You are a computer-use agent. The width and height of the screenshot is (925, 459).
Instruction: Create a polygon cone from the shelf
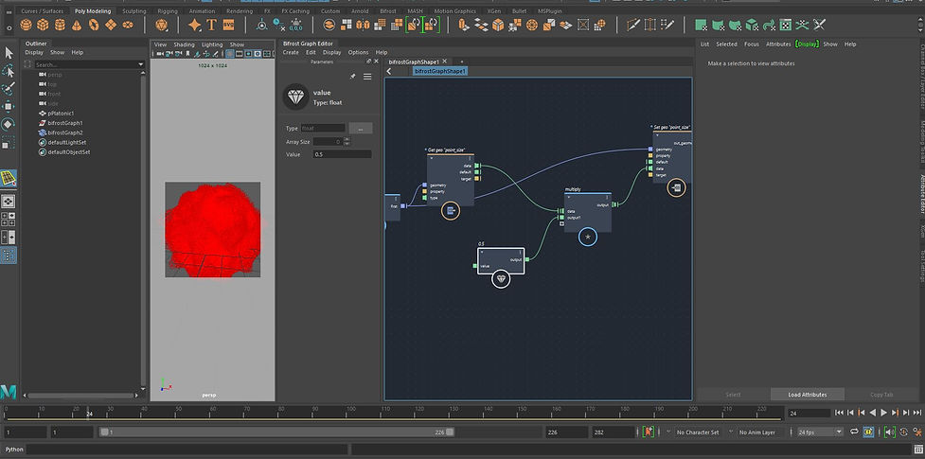click(77, 25)
